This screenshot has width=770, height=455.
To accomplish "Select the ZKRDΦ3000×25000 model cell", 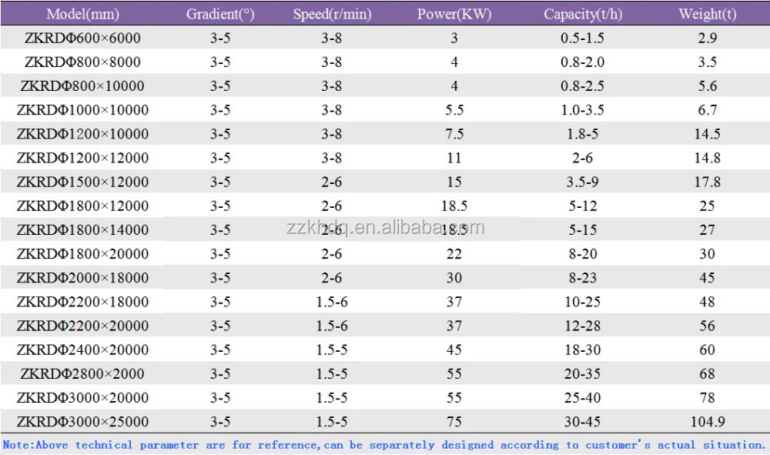I will (x=82, y=422).
